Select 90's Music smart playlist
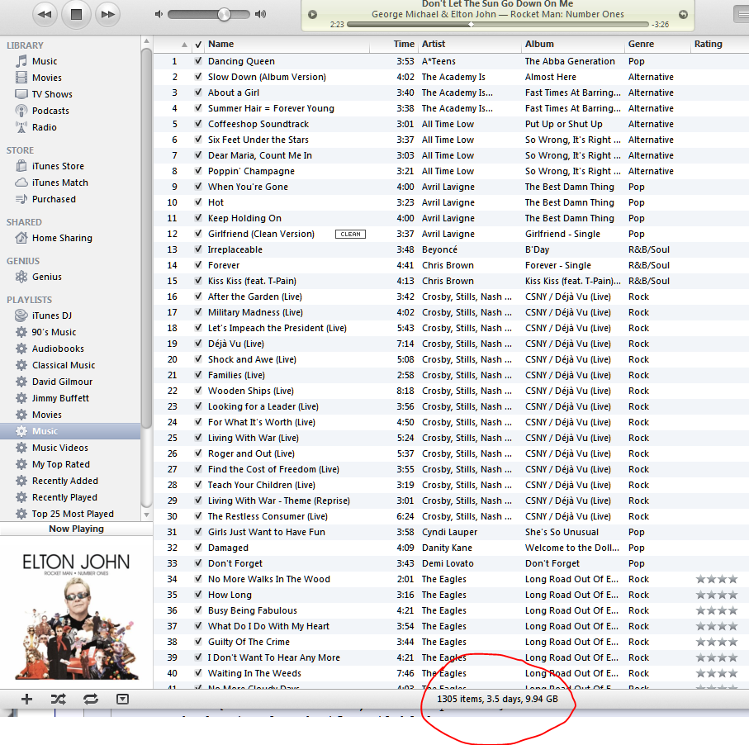Viewport: 749px width, 745px height. tap(54, 332)
